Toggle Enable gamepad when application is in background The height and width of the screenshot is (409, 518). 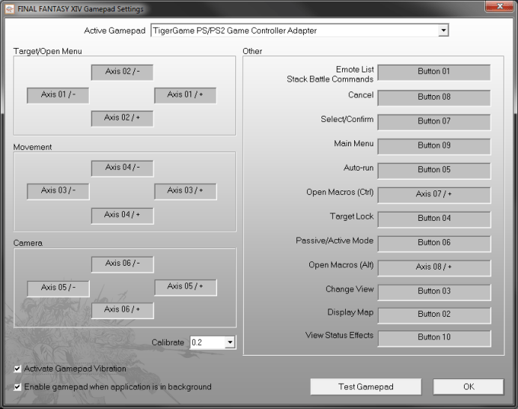point(18,387)
